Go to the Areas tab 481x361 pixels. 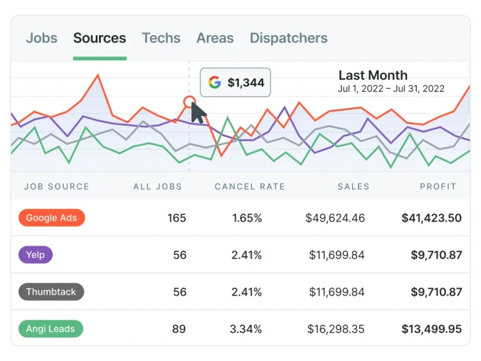[215, 38]
